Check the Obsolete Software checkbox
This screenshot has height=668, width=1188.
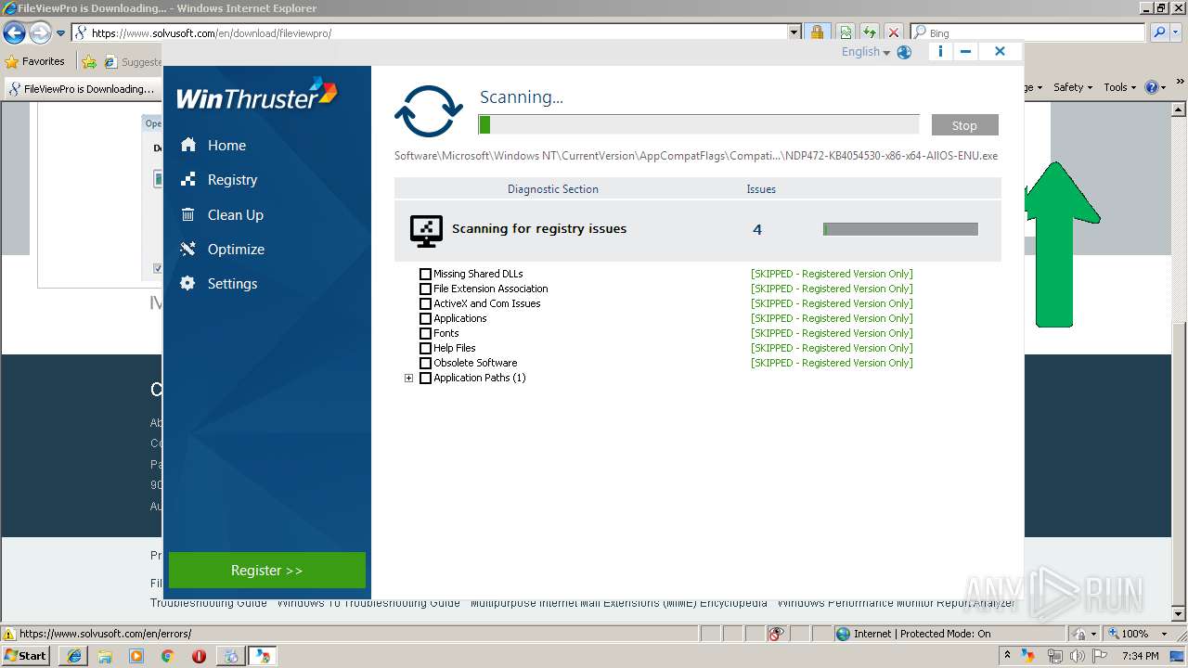click(x=425, y=363)
